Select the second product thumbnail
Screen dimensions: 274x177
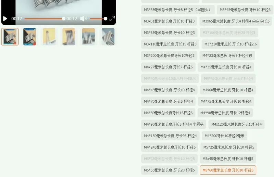pos(29,37)
